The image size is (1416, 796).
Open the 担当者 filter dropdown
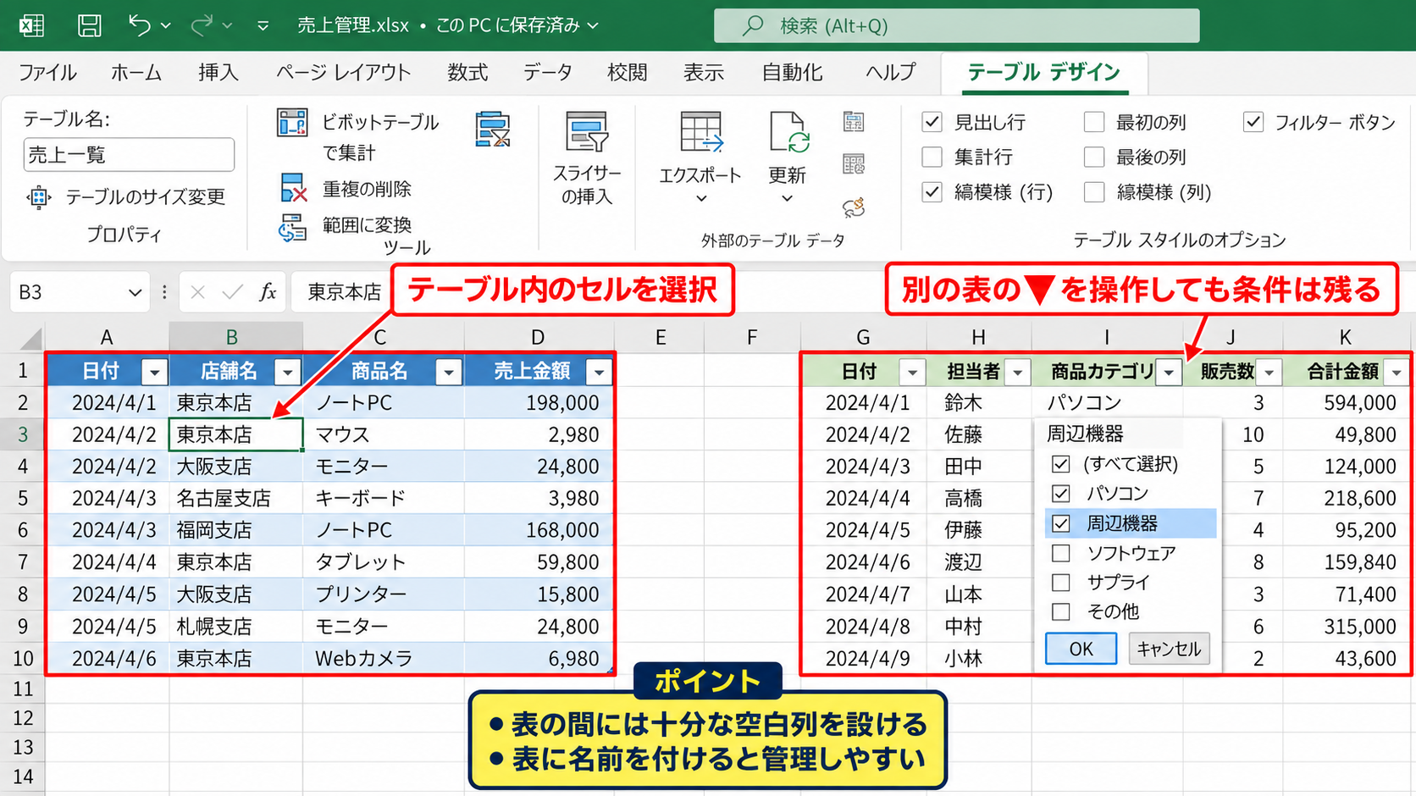(x=1018, y=372)
